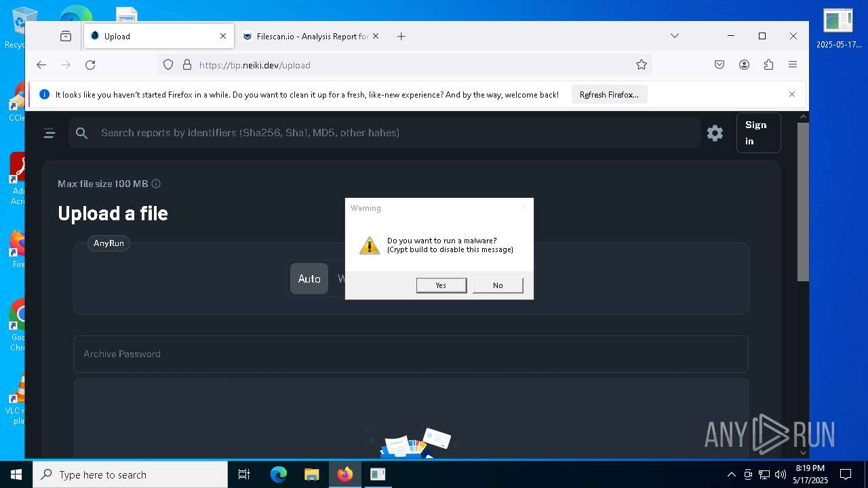
Task: Close the Warning dialog box
Action: 523,207
